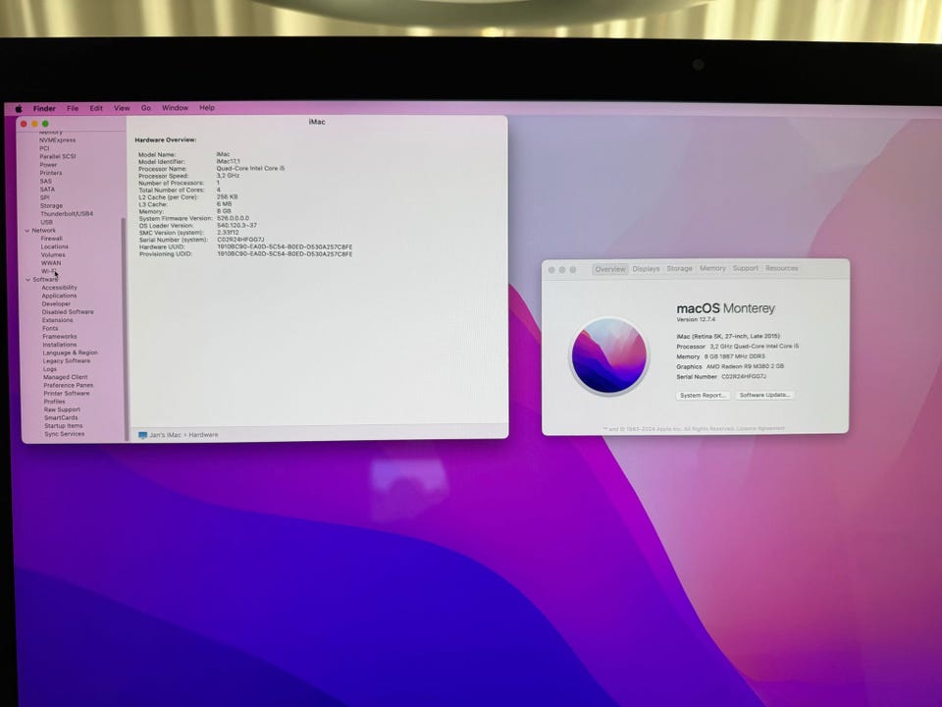Select Frameworks under Software
The width and height of the screenshot is (942, 707).
coord(60,337)
